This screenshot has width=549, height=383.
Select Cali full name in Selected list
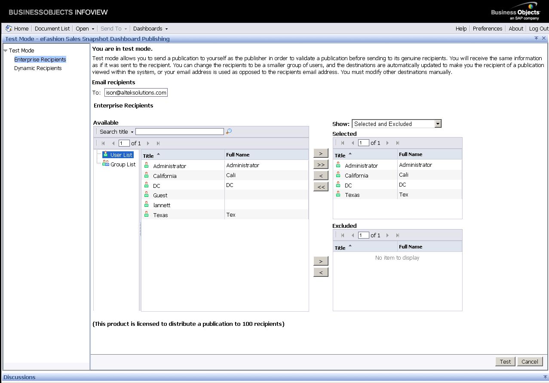[404, 175]
